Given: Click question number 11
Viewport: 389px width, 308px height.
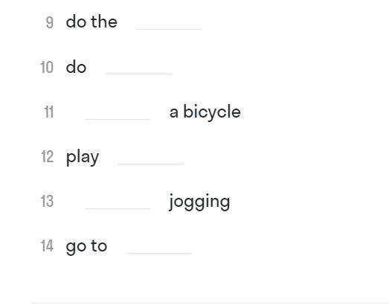Looking at the screenshot, I should pos(49,112).
